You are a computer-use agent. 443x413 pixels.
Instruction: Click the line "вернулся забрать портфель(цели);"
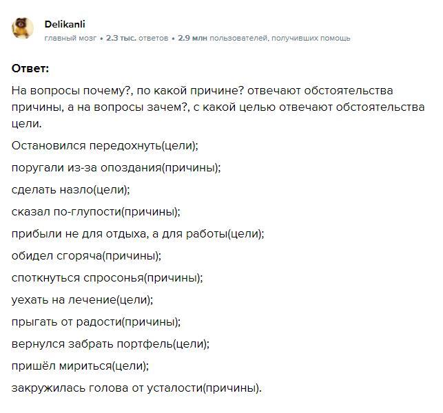click(x=110, y=344)
